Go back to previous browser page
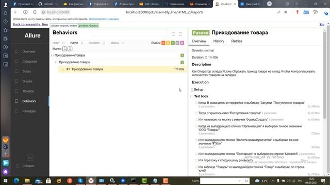 click(x=16, y=12)
